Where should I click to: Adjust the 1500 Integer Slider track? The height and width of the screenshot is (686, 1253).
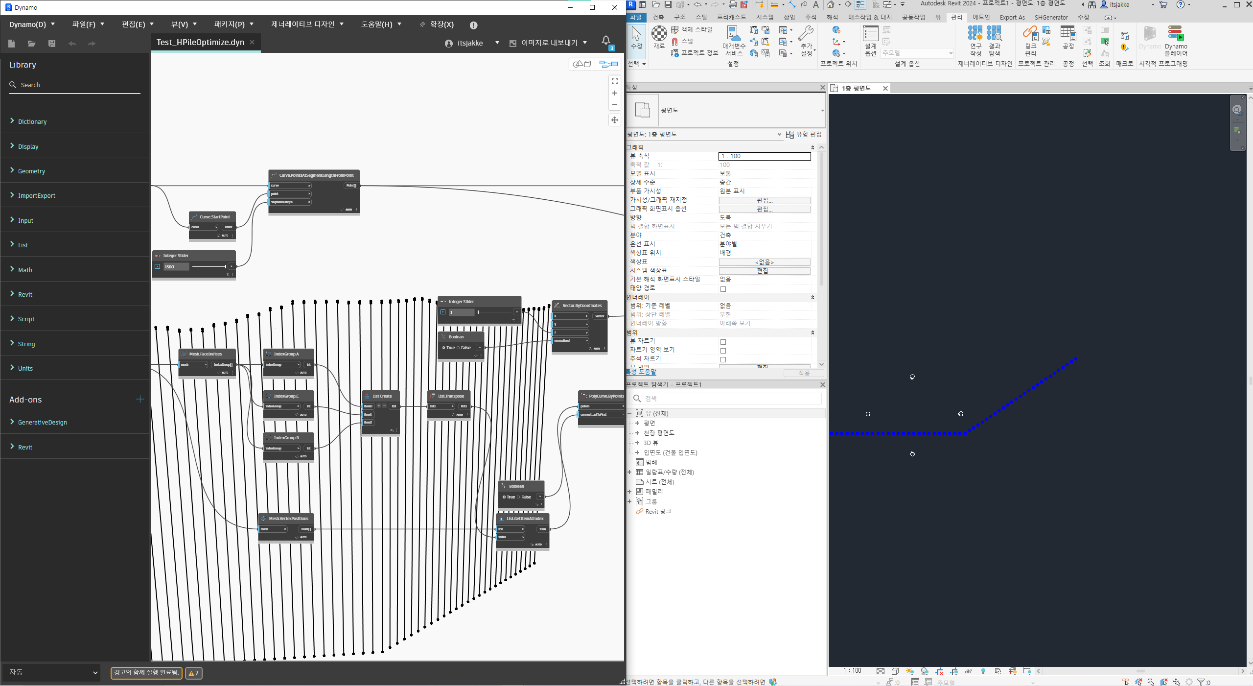209,267
